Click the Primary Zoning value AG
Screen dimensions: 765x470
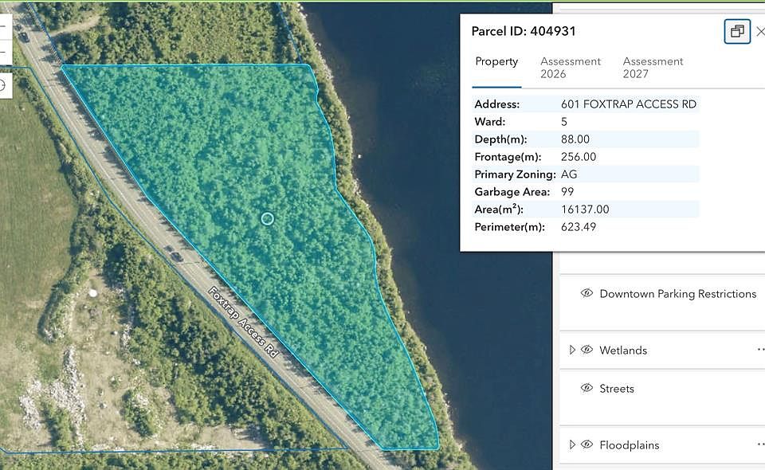click(569, 174)
